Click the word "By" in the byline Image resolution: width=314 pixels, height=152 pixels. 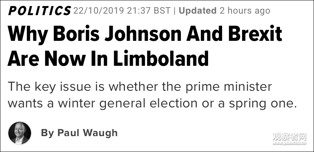click(47, 133)
